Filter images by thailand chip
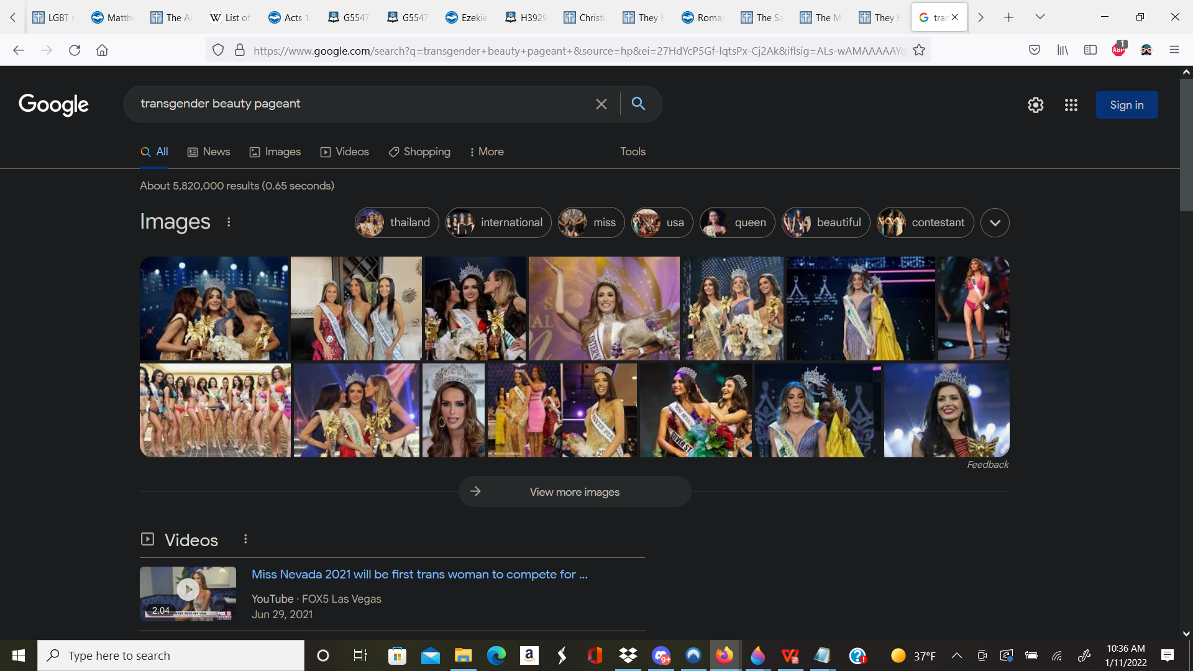The width and height of the screenshot is (1193, 671). (396, 222)
